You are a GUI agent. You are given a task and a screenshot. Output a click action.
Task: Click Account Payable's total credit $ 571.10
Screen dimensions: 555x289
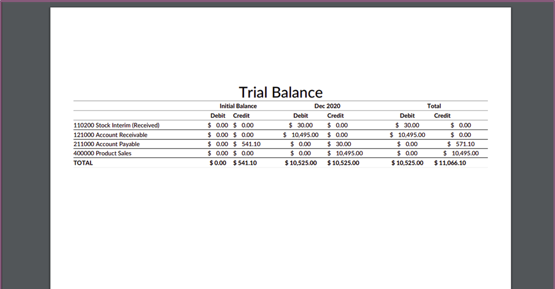(x=461, y=144)
